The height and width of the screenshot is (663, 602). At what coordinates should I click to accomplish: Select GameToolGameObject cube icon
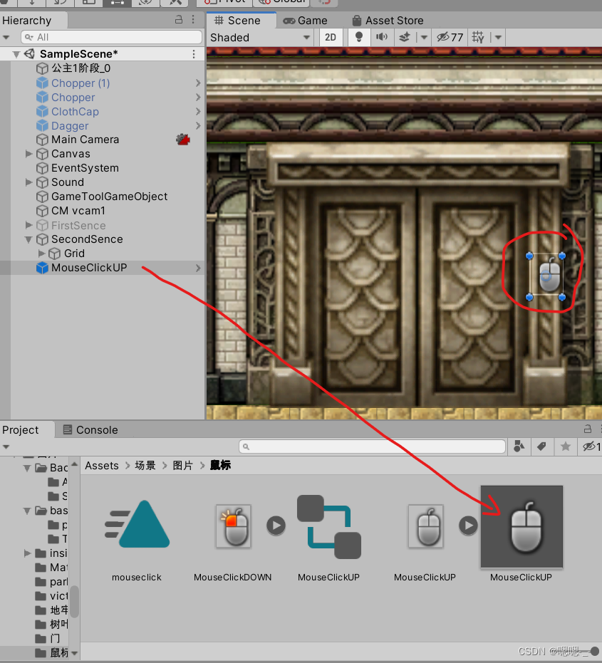point(42,197)
